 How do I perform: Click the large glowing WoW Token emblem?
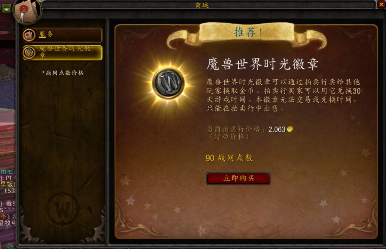click(x=168, y=84)
